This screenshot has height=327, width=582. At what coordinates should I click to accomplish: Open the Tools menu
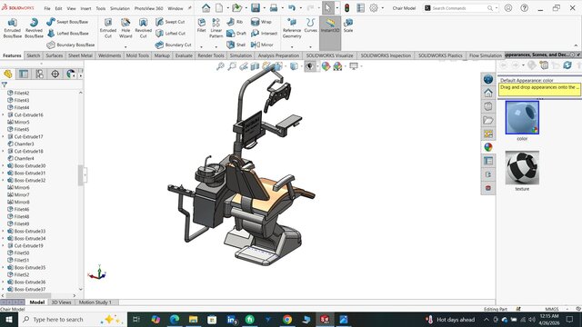pyautogui.click(x=101, y=8)
